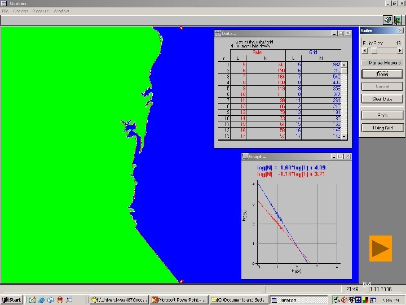Click the blue Grid column header
This screenshot has width=406, height=305.
click(x=313, y=53)
